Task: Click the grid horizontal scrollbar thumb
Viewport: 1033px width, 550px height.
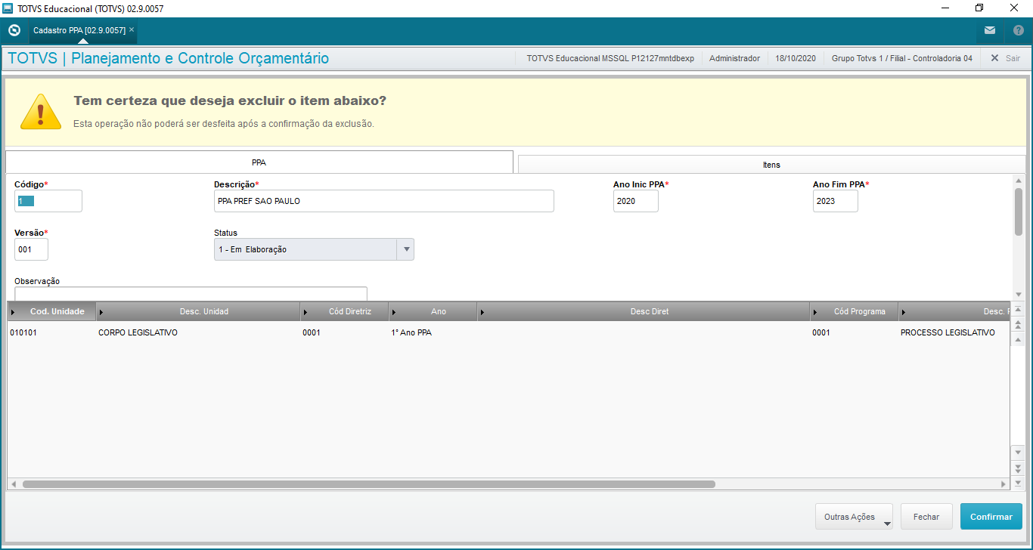Action: [x=368, y=484]
